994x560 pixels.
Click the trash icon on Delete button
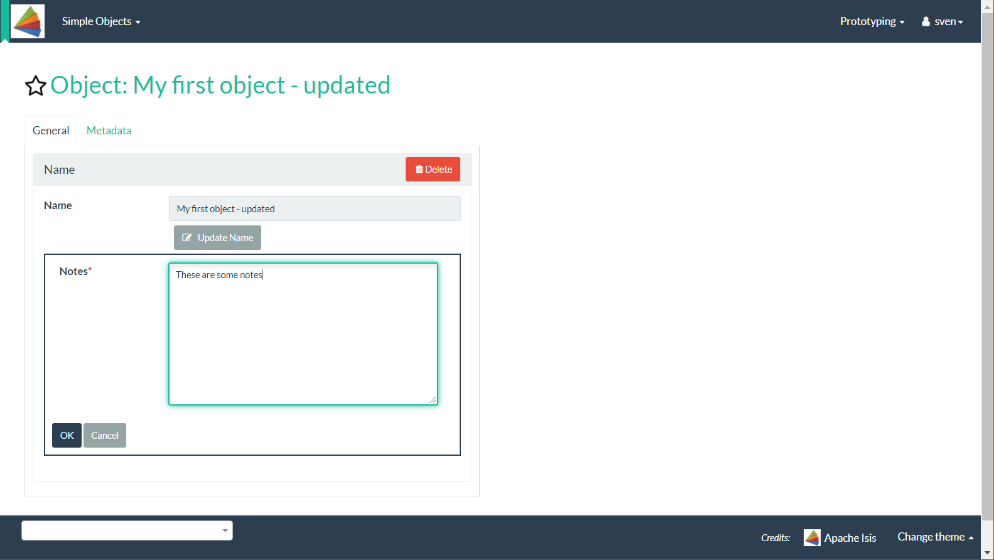point(419,170)
